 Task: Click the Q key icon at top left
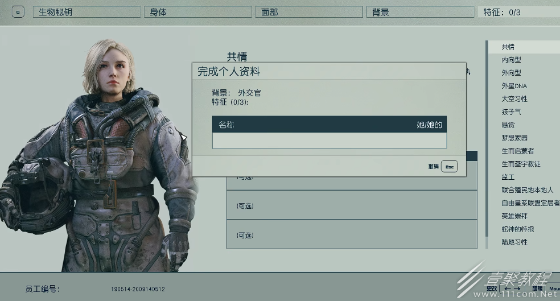pos(18,12)
